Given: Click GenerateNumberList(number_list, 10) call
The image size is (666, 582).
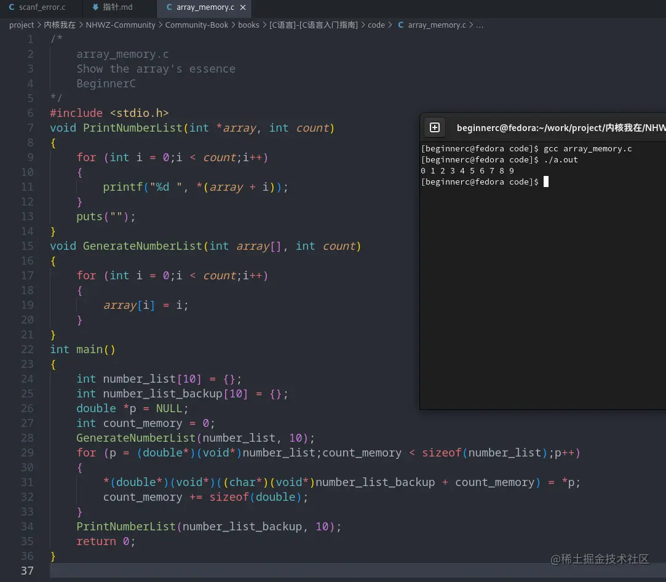Looking at the screenshot, I should 196,438.
